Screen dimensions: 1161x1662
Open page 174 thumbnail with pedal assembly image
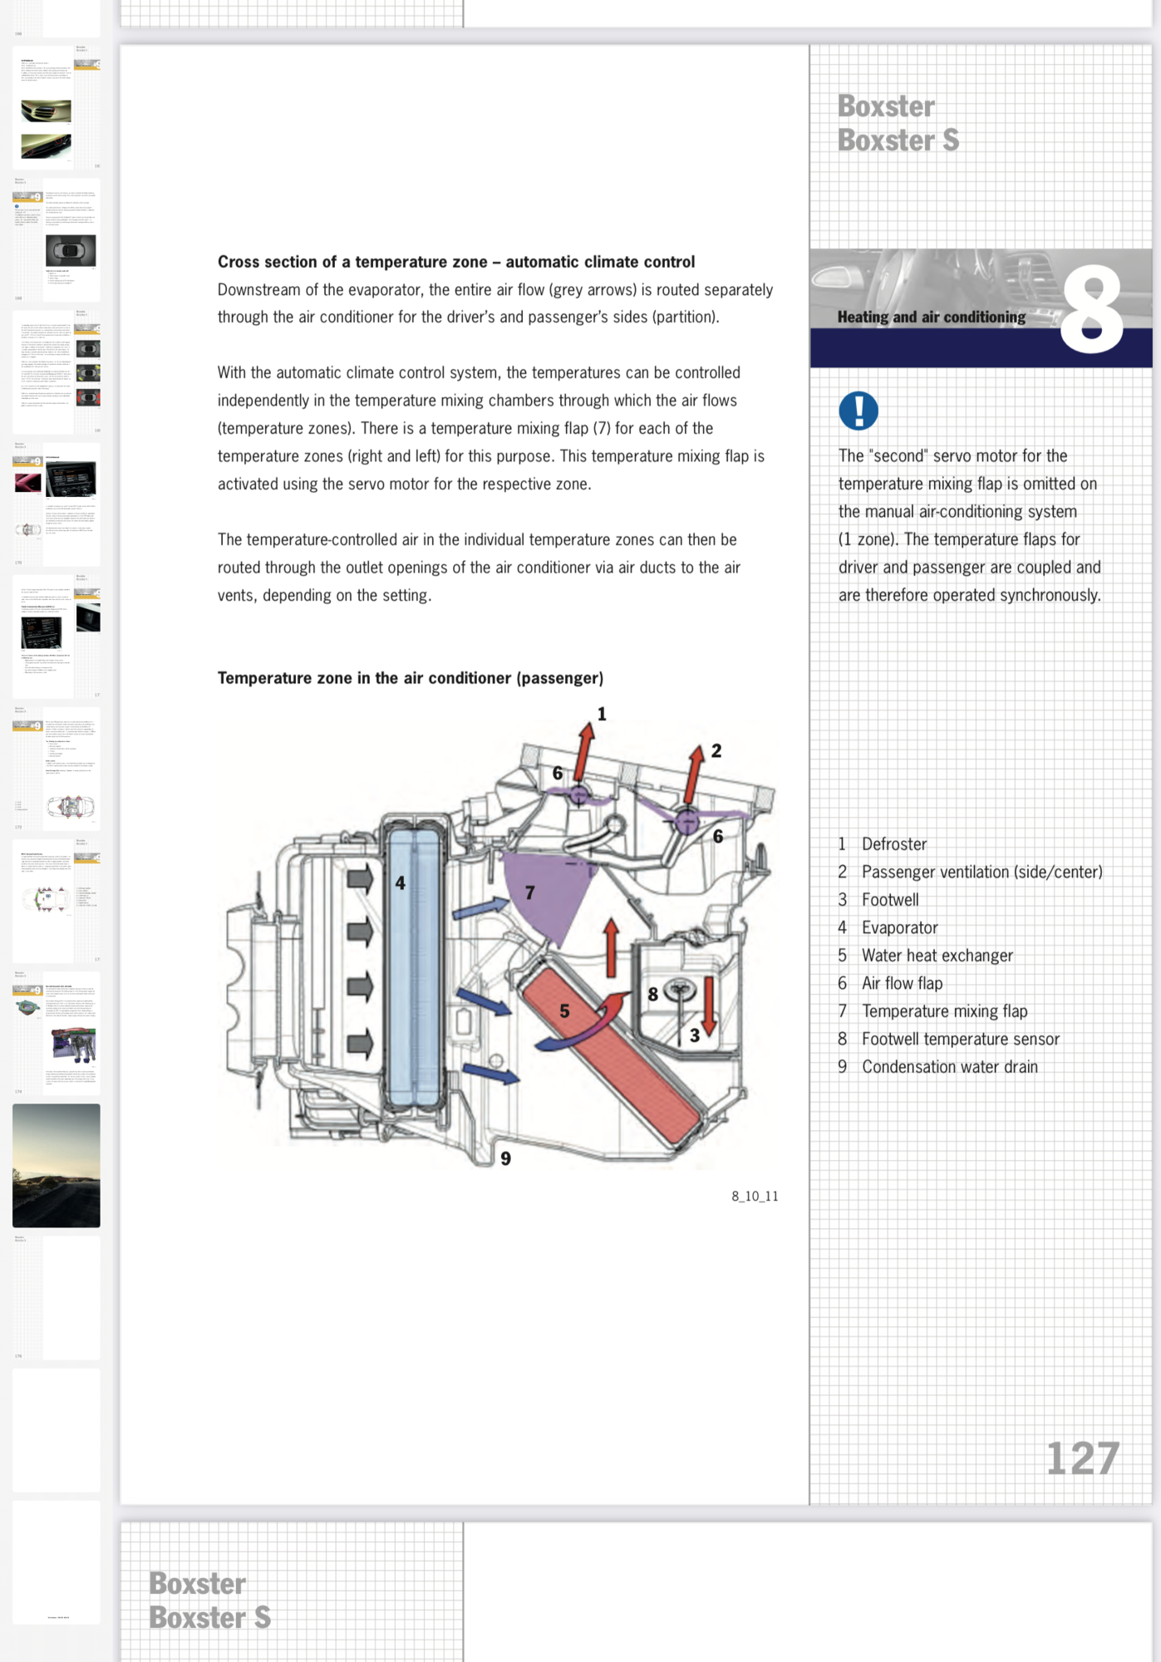point(57,1032)
